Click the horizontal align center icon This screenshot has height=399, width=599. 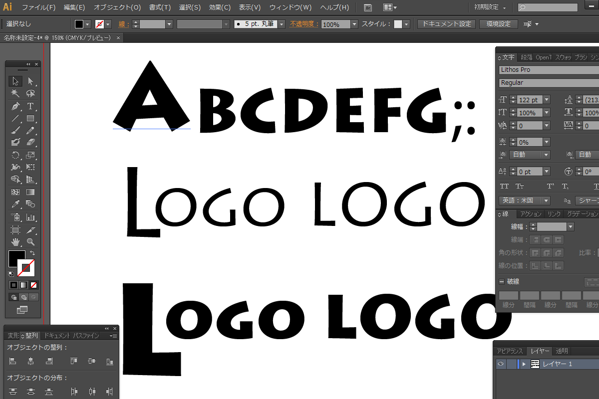[x=31, y=361]
